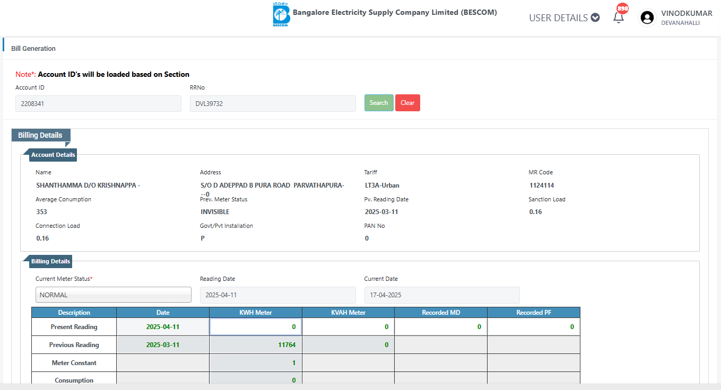This screenshot has height=390, width=721.
Task: Click the Account ID input field
Action: point(98,104)
